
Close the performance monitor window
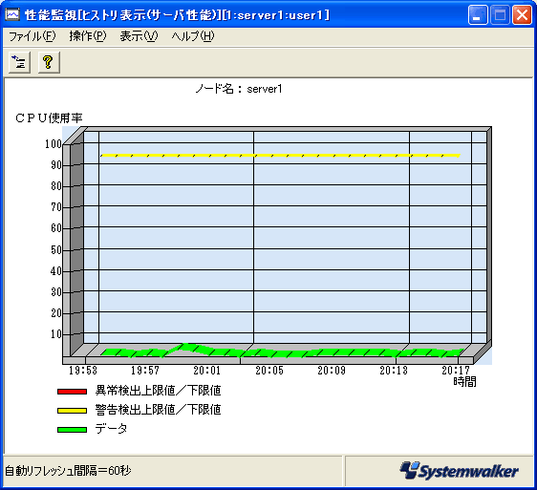(522, 15)
